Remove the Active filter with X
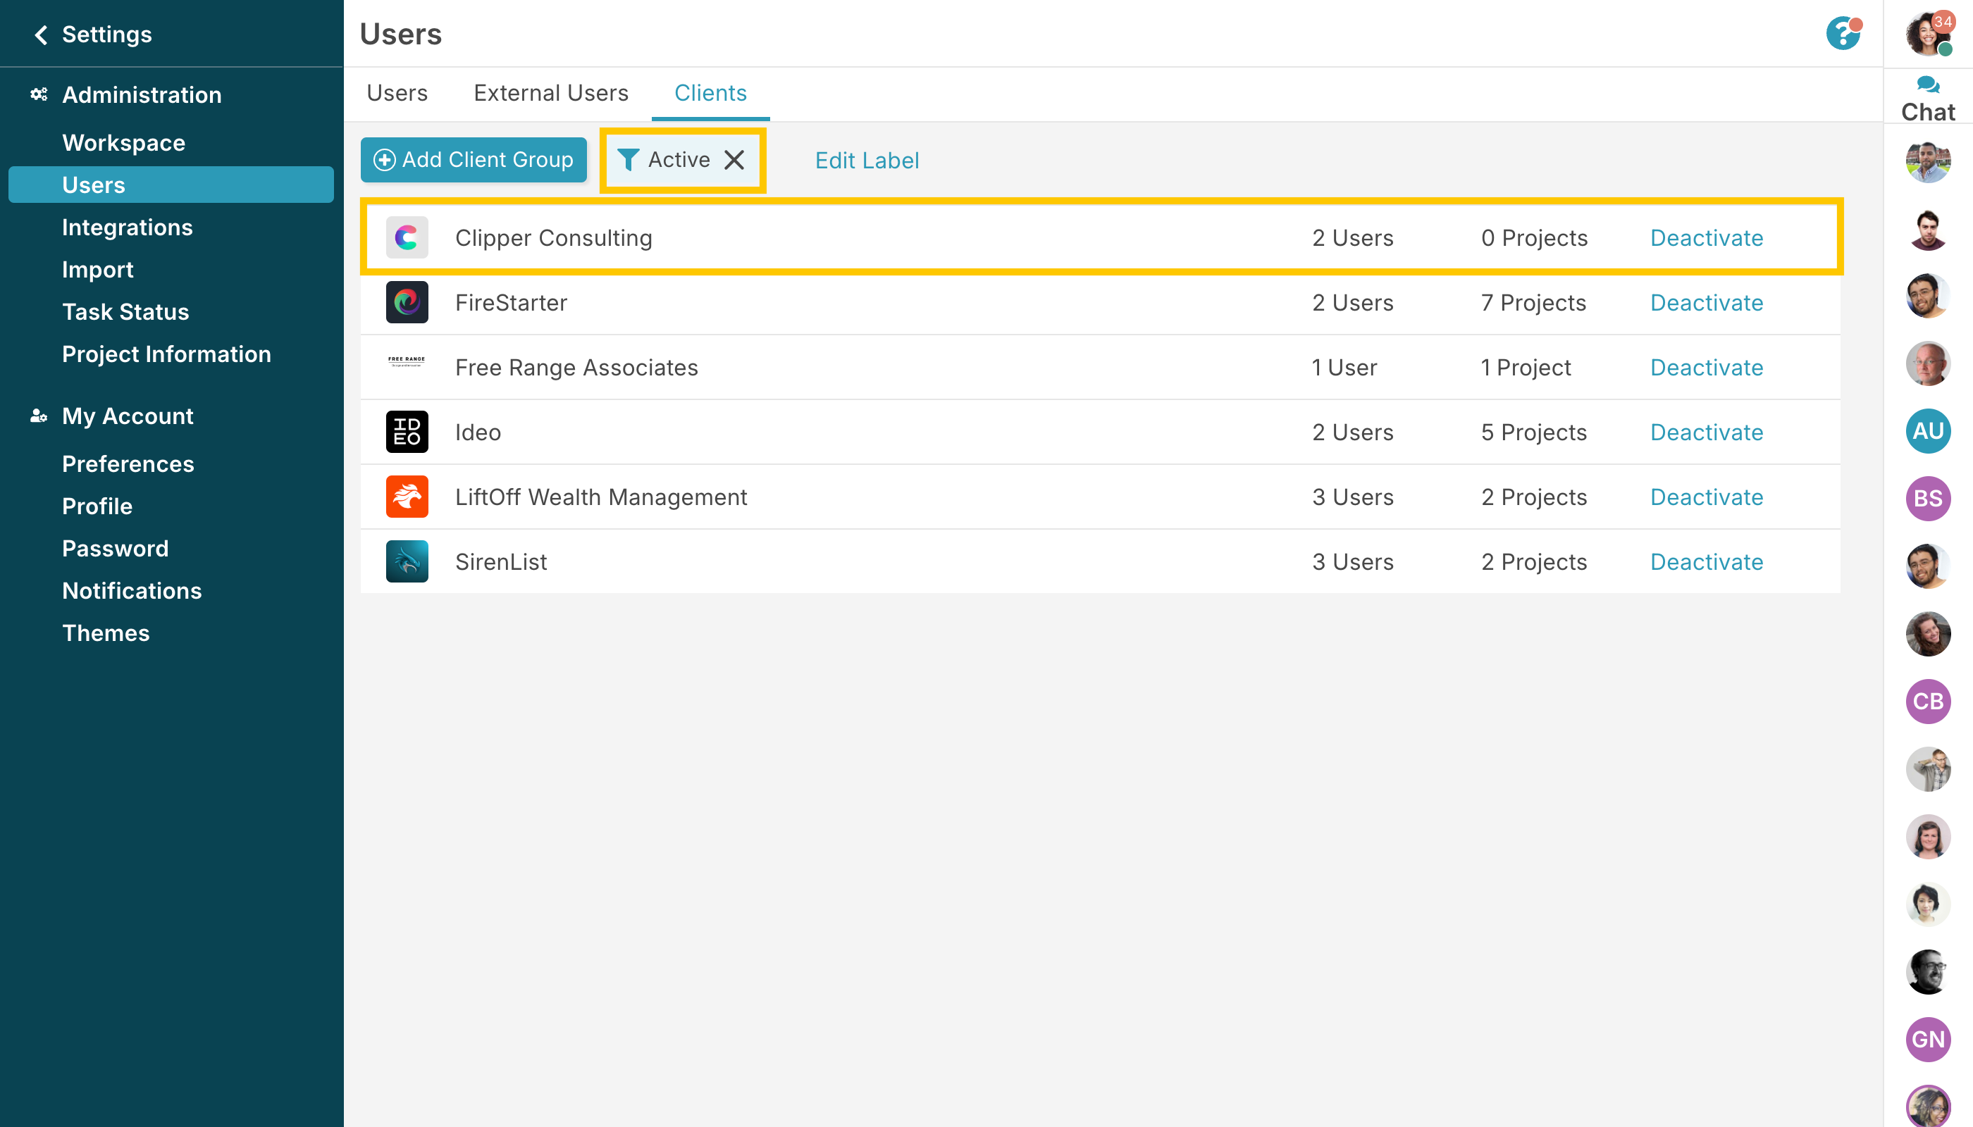1973x1127 pixels. 734,160
